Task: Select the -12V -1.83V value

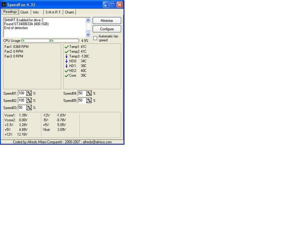Action: tap(61, 115)
